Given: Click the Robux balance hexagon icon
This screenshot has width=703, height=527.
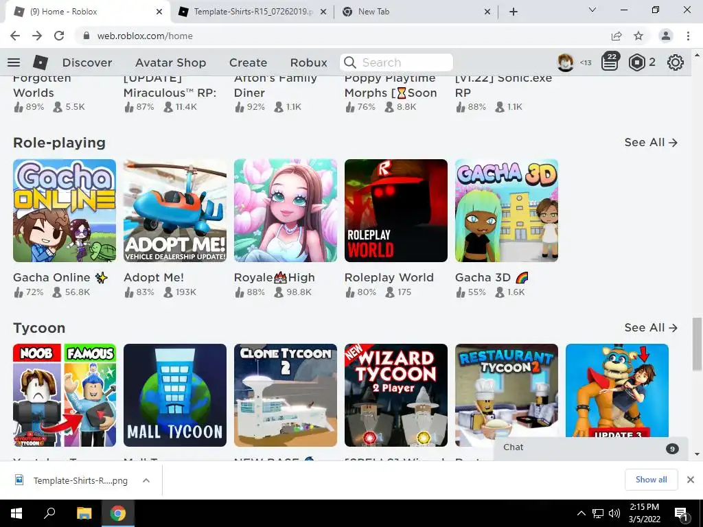Looking at the screenshot, I should (x=636, y=62).
